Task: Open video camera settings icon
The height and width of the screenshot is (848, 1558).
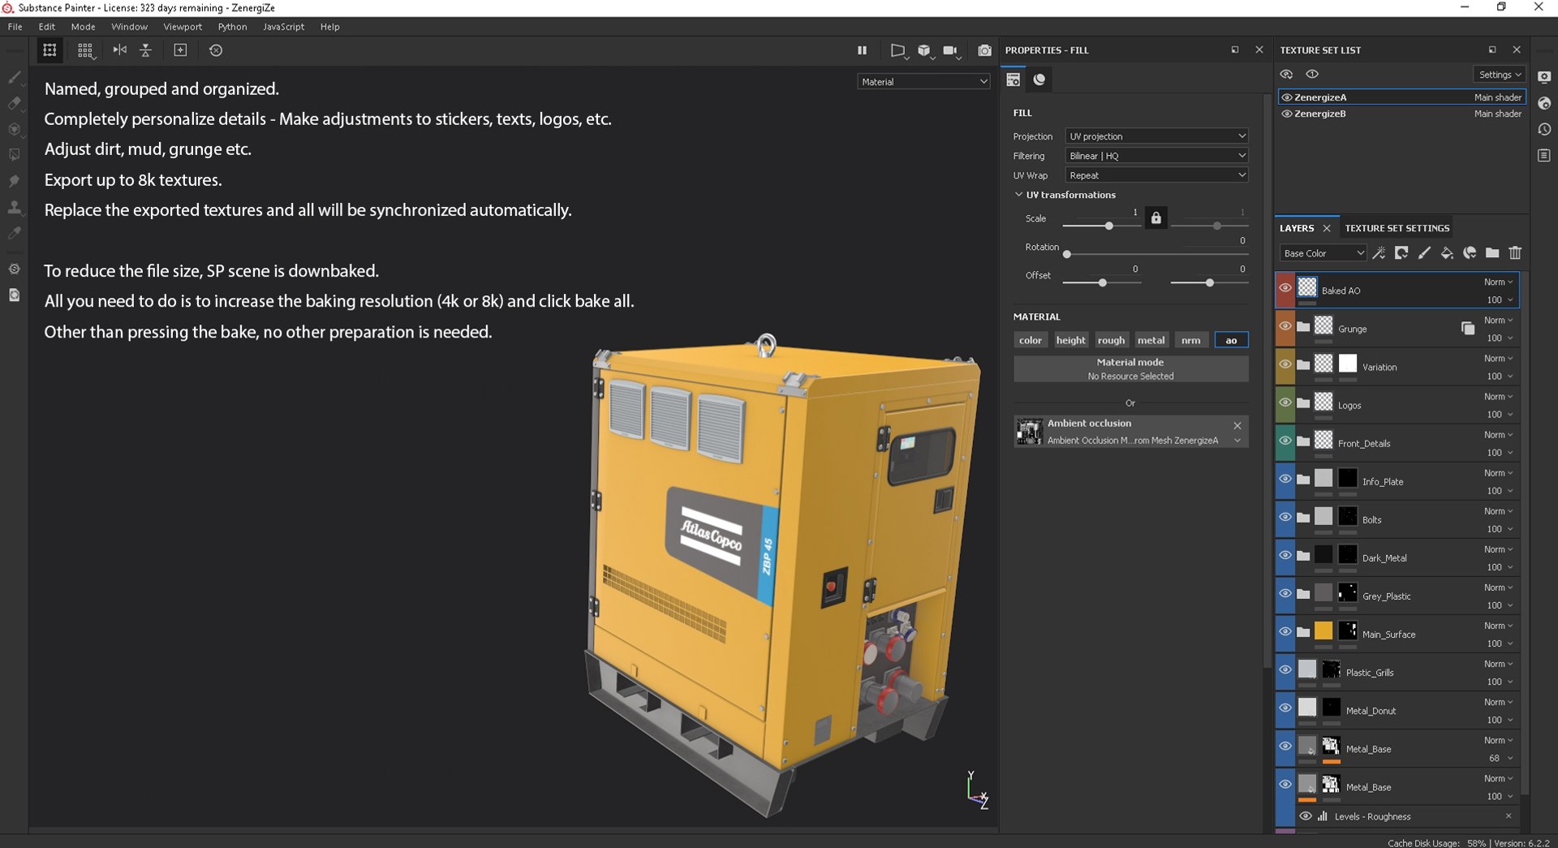Action: click(950, 50)
